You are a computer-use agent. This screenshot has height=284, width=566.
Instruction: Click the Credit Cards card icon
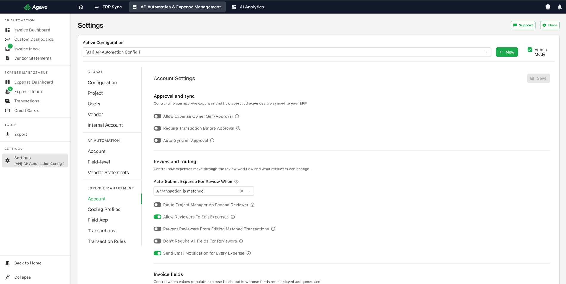[7, 110]
